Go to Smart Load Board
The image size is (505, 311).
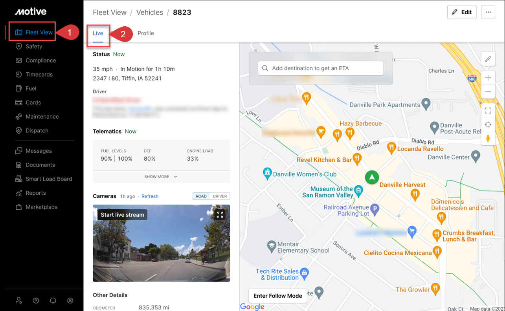(x=49, y=179)
